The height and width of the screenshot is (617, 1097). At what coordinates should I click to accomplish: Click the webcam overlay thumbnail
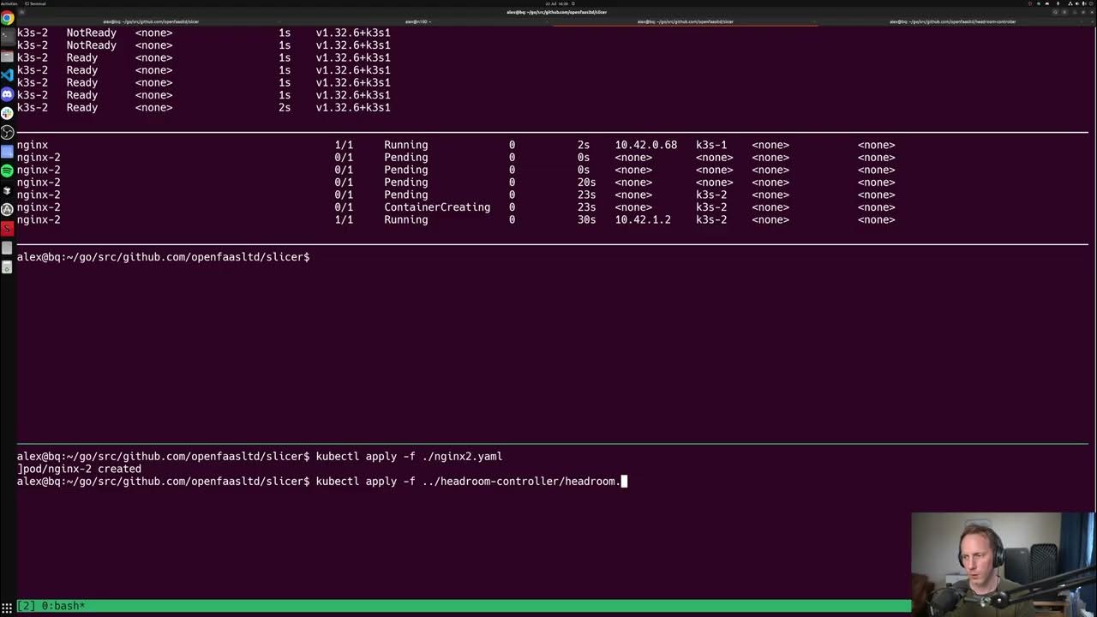pos(1003,561)
